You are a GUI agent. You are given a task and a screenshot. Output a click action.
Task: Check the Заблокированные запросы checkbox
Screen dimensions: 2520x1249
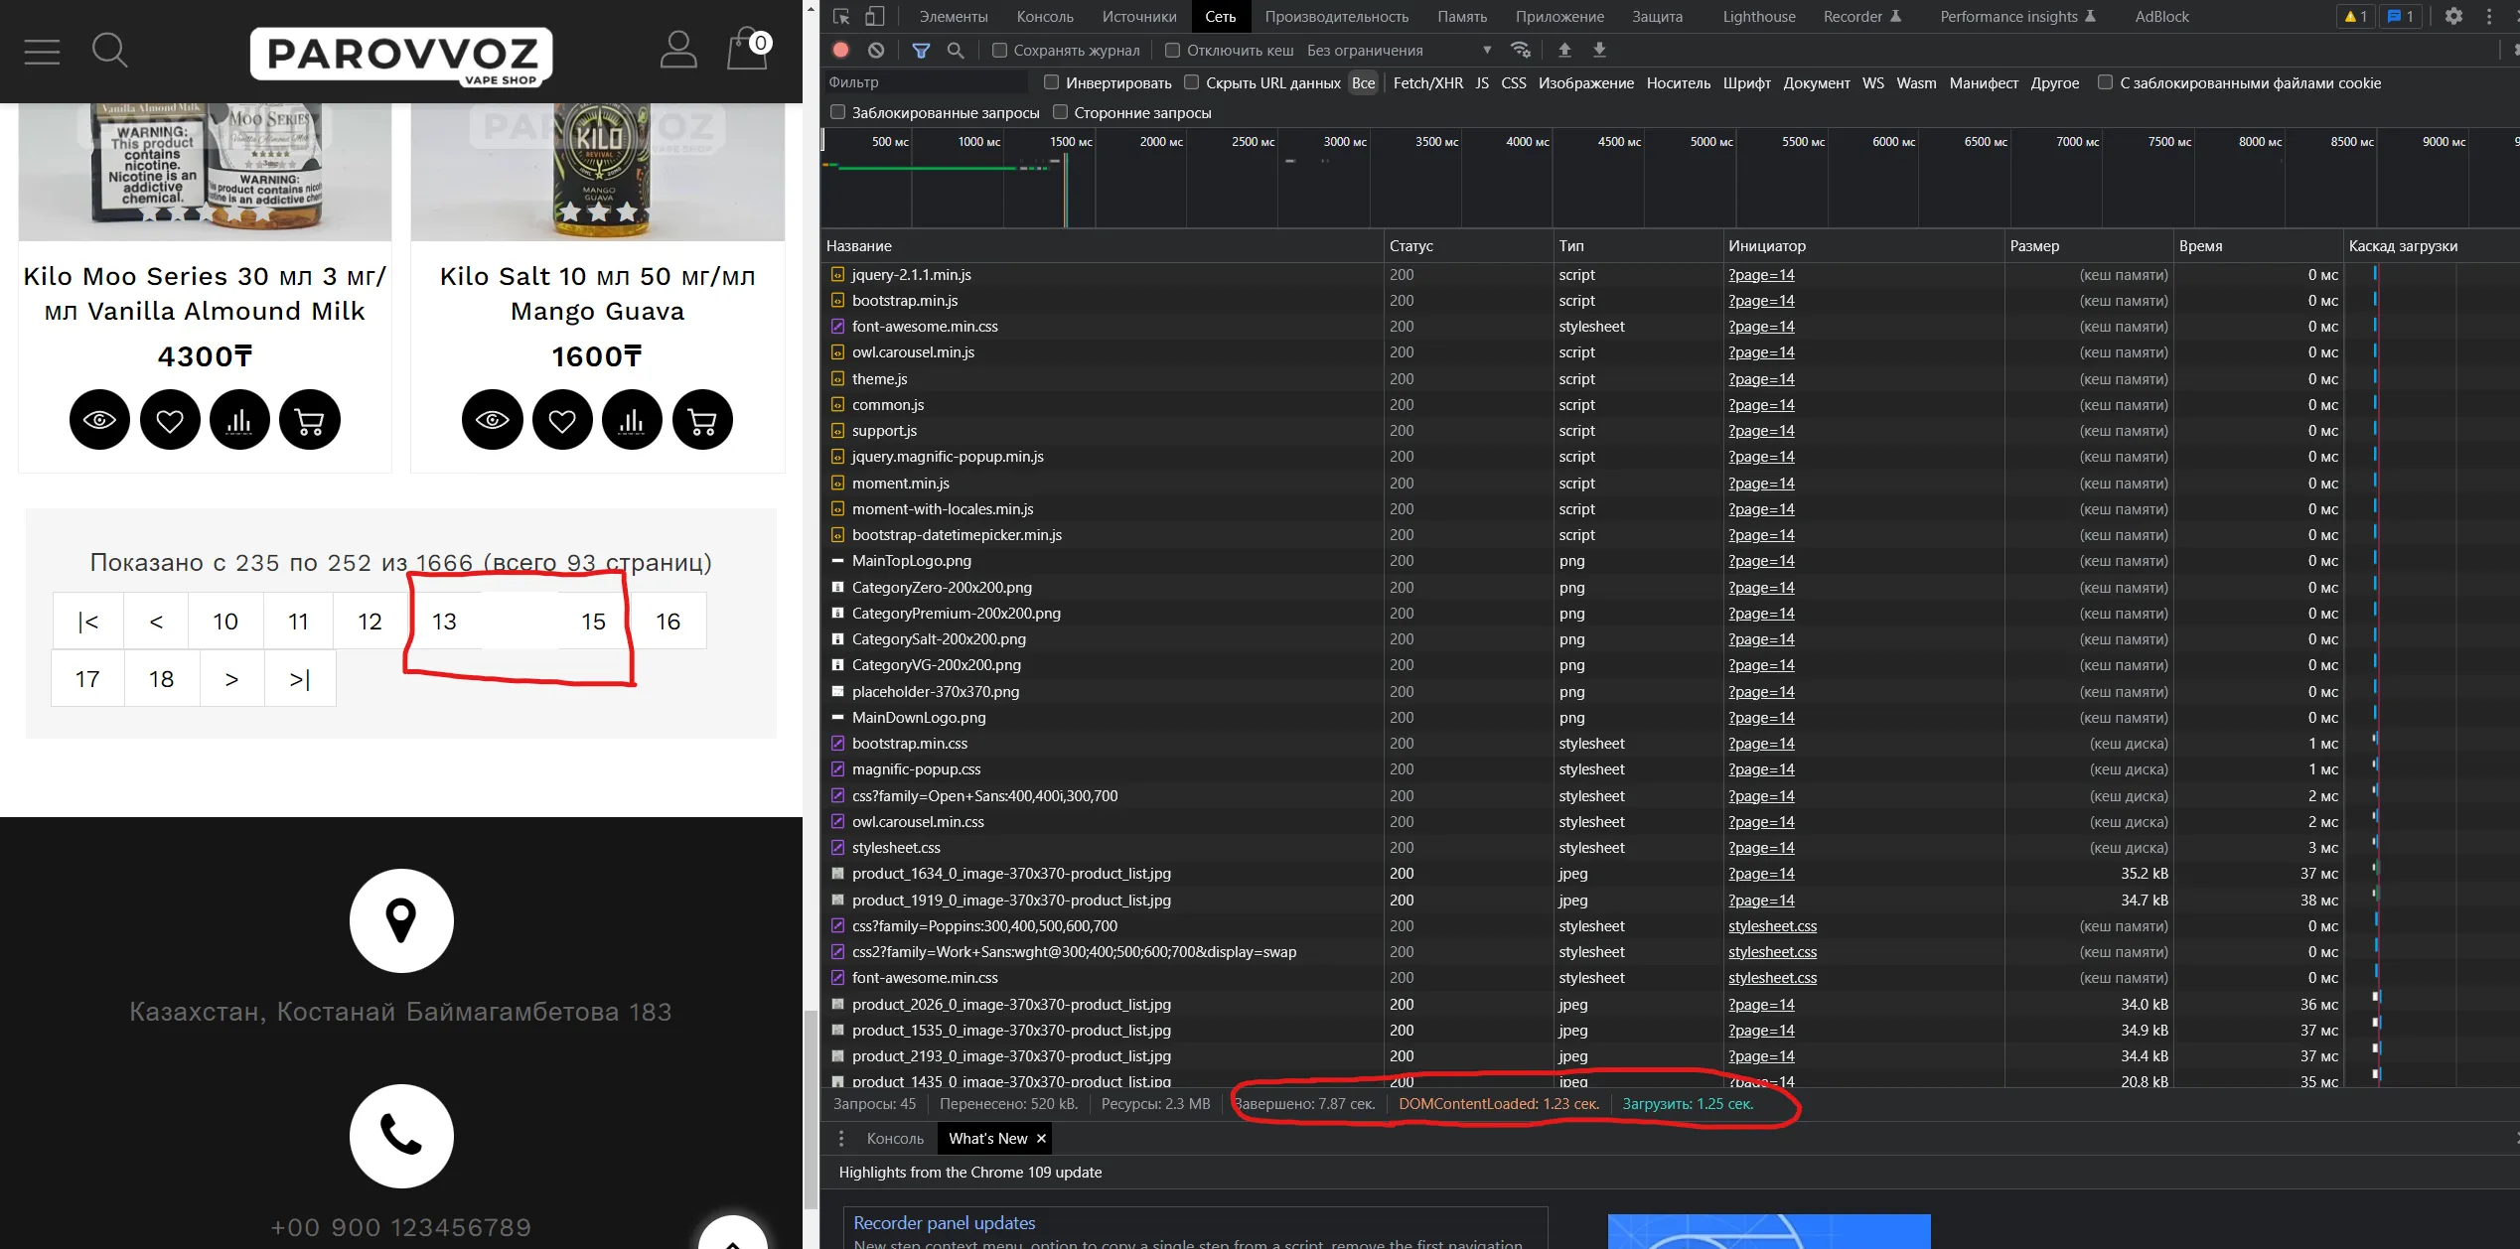[x=837, y=112]
